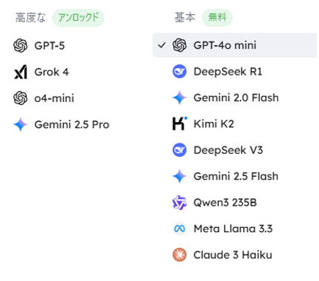
Task: Click the xAI logo next to Grok 4
Action: tap(20, 72)
